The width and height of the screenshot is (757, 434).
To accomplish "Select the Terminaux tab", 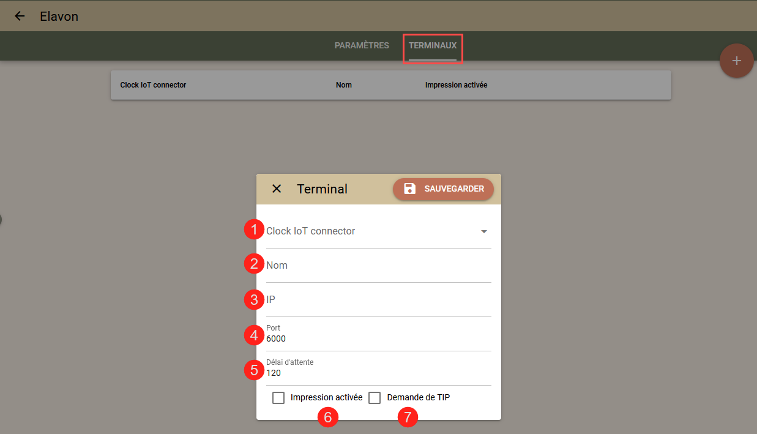I will coord(433,46).
